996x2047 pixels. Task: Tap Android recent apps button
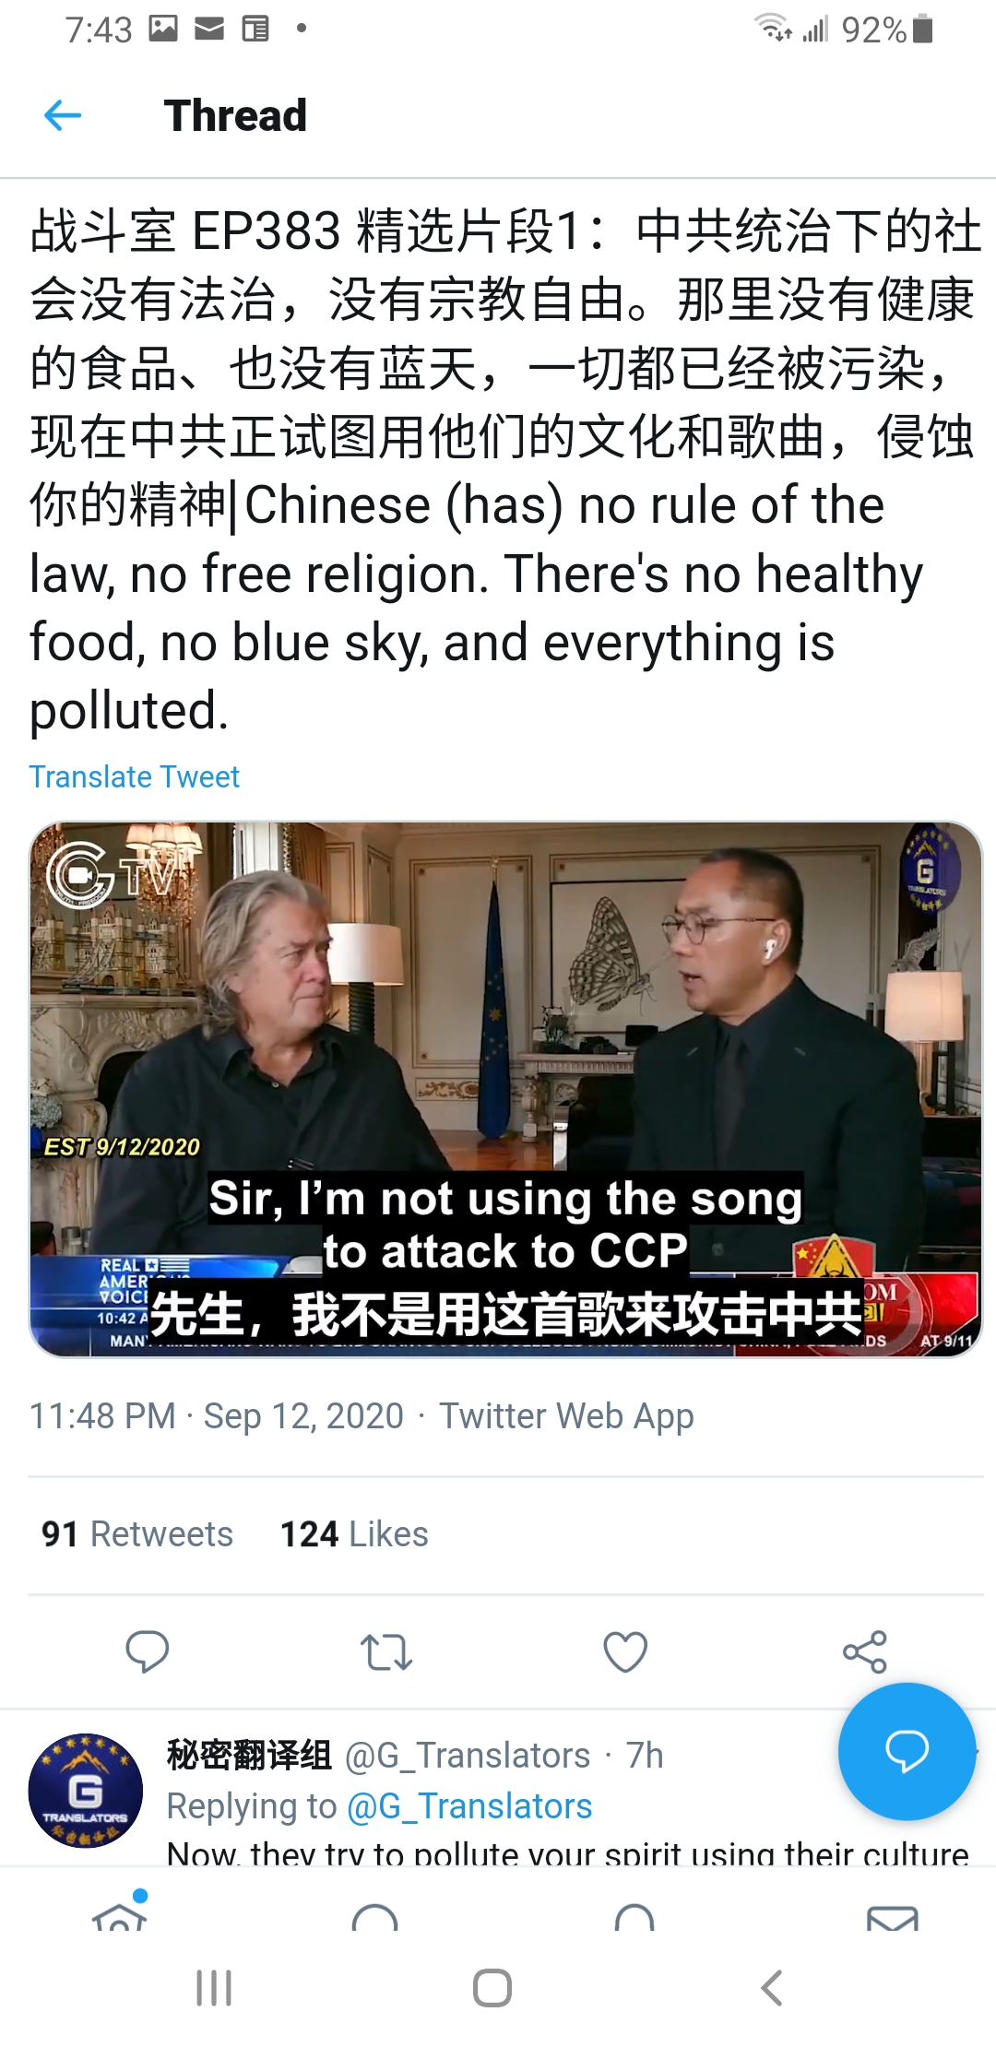214,1988
